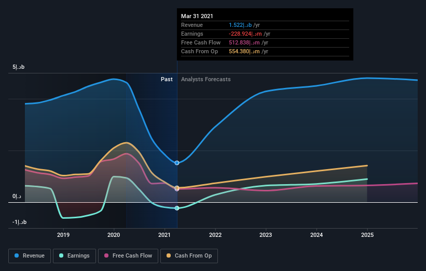Toggle the Cash From Op legend button
The height and width of the screenshot is (271, 426).
pyautogui.click(x=189, y=256)
